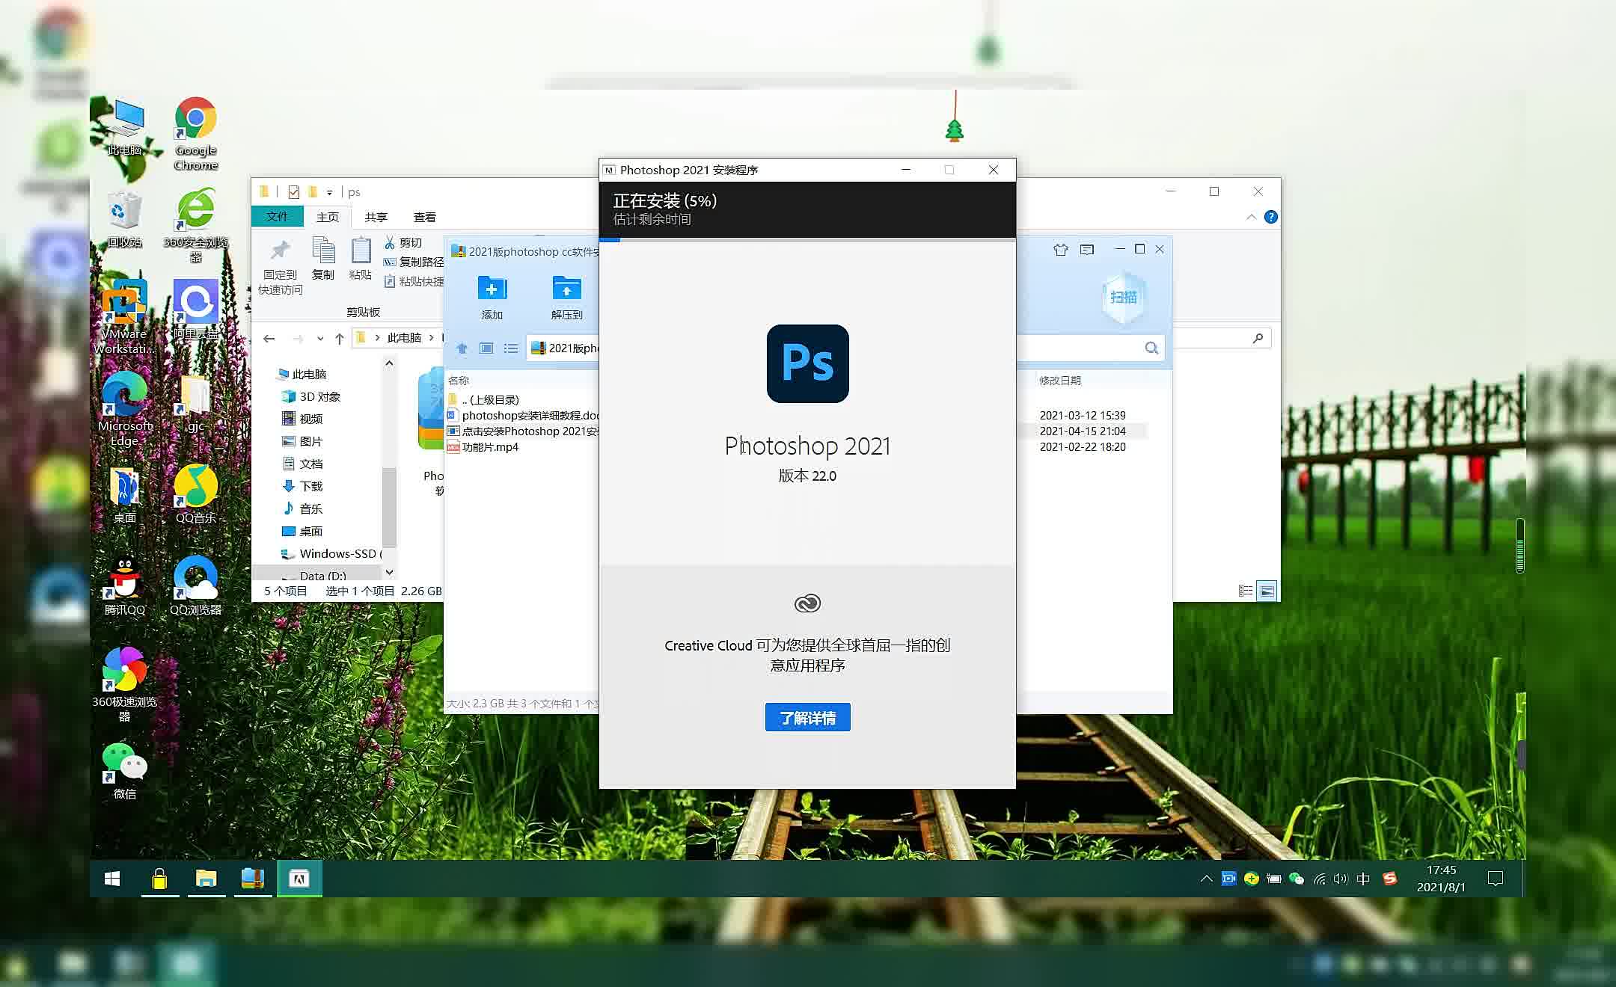This screenshot has width=1616, height=987.
Task: Open the Windows Start button
Action: coord(112,879)
